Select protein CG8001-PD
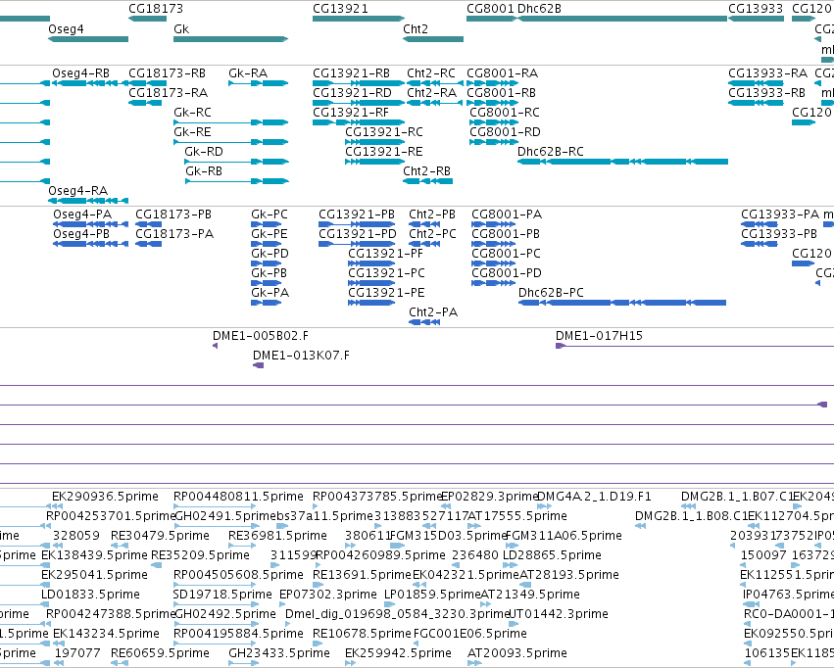Image resolution: width=834 pixels, height=668 pixels. [x=507, y=273]
